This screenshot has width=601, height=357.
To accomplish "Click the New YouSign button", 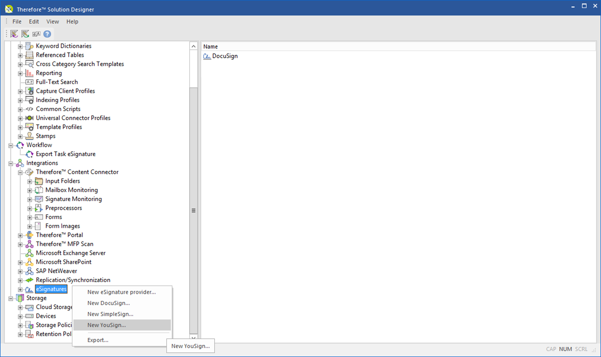I will point(190,346).
